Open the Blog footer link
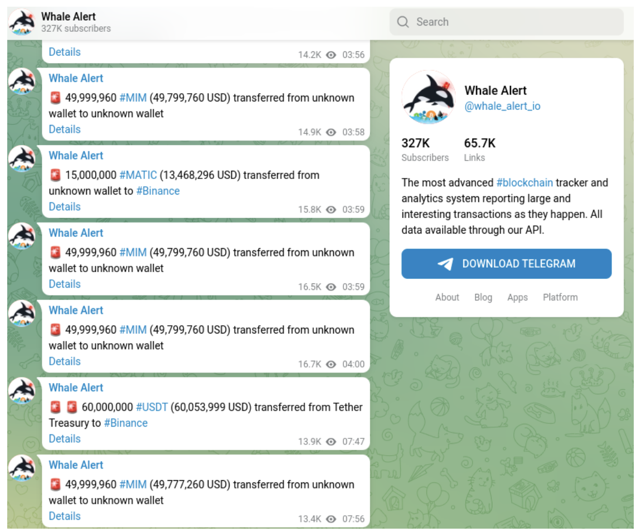 [483, 297]
